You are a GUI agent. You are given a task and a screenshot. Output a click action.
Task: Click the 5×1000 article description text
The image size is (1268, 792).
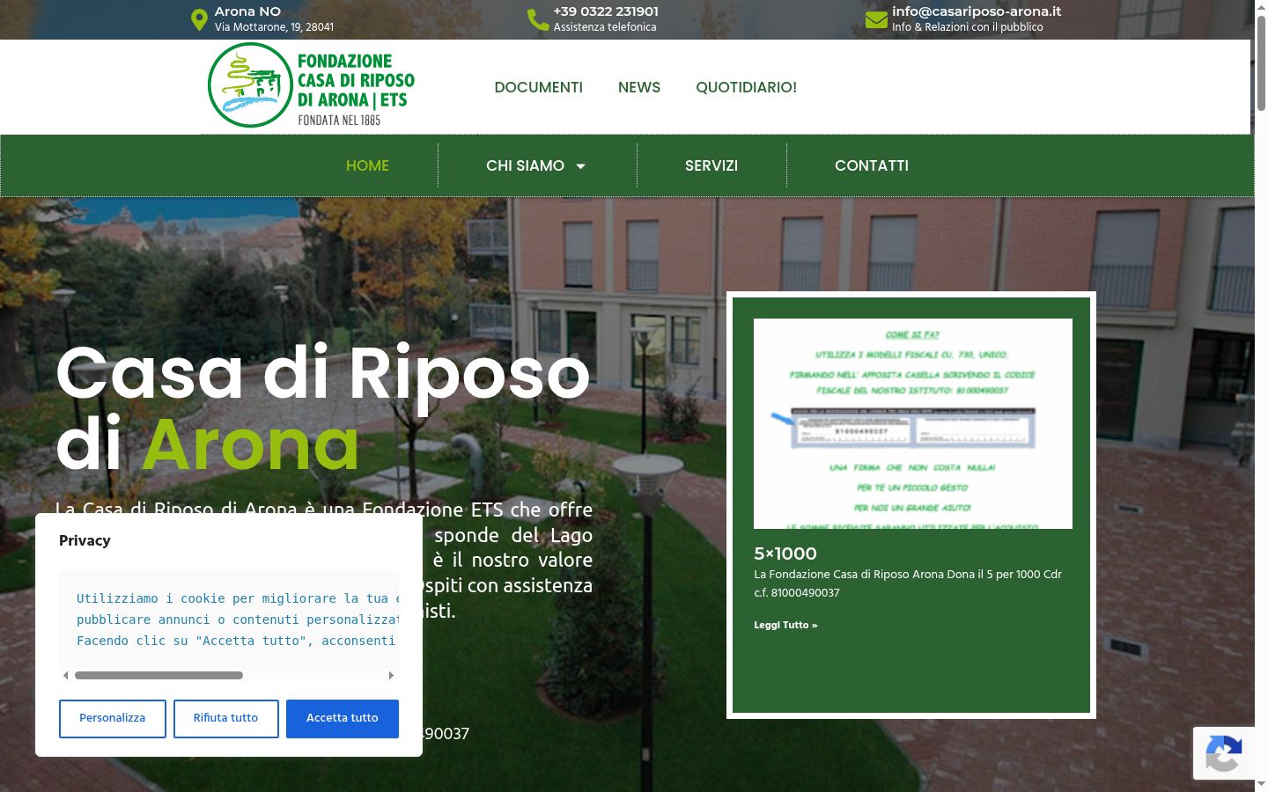click(908, 583)
